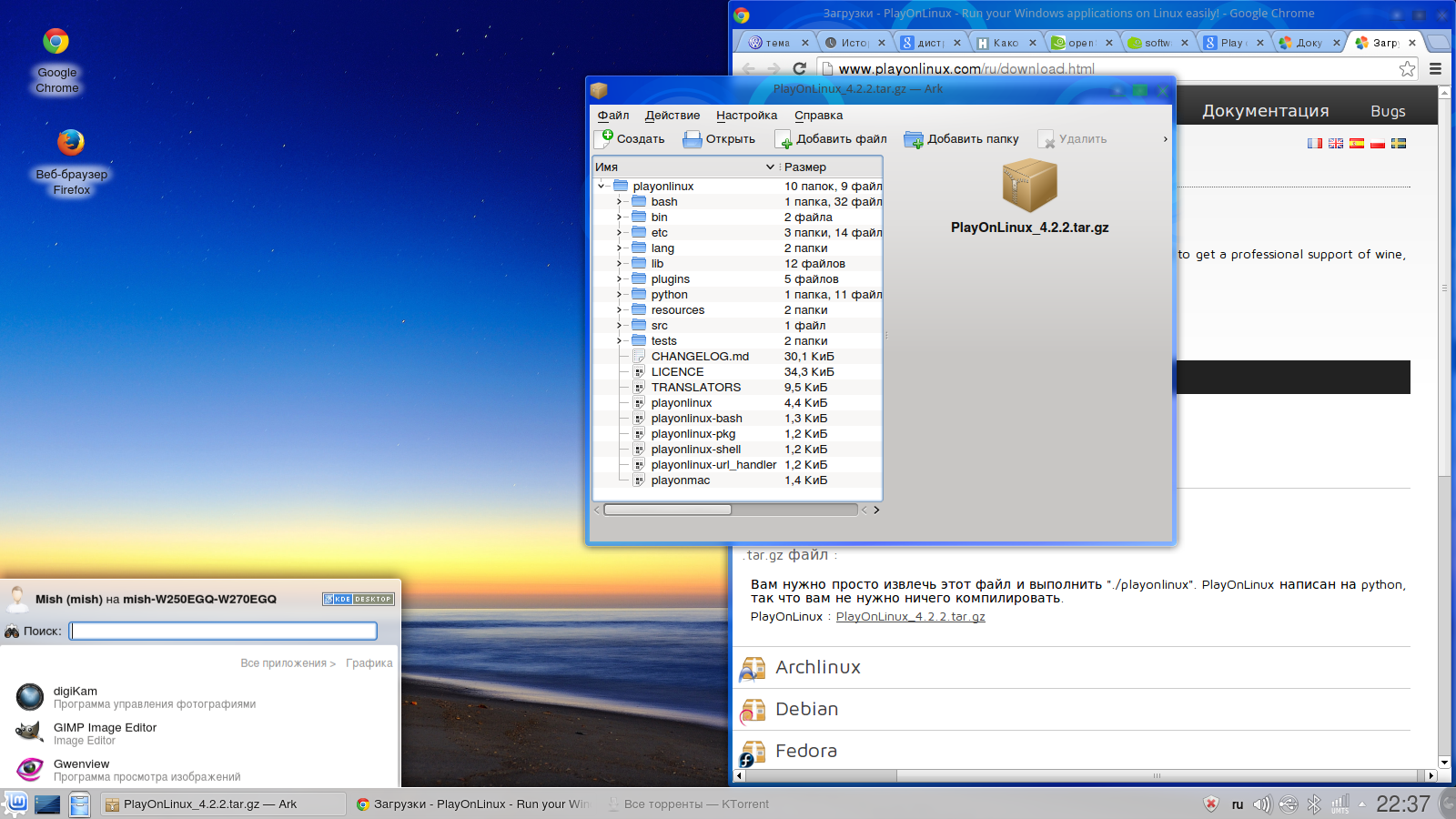Screen dimensions: 1456x819
Task: Go back in Chrome with the back arrow
Action: point(748,68)
